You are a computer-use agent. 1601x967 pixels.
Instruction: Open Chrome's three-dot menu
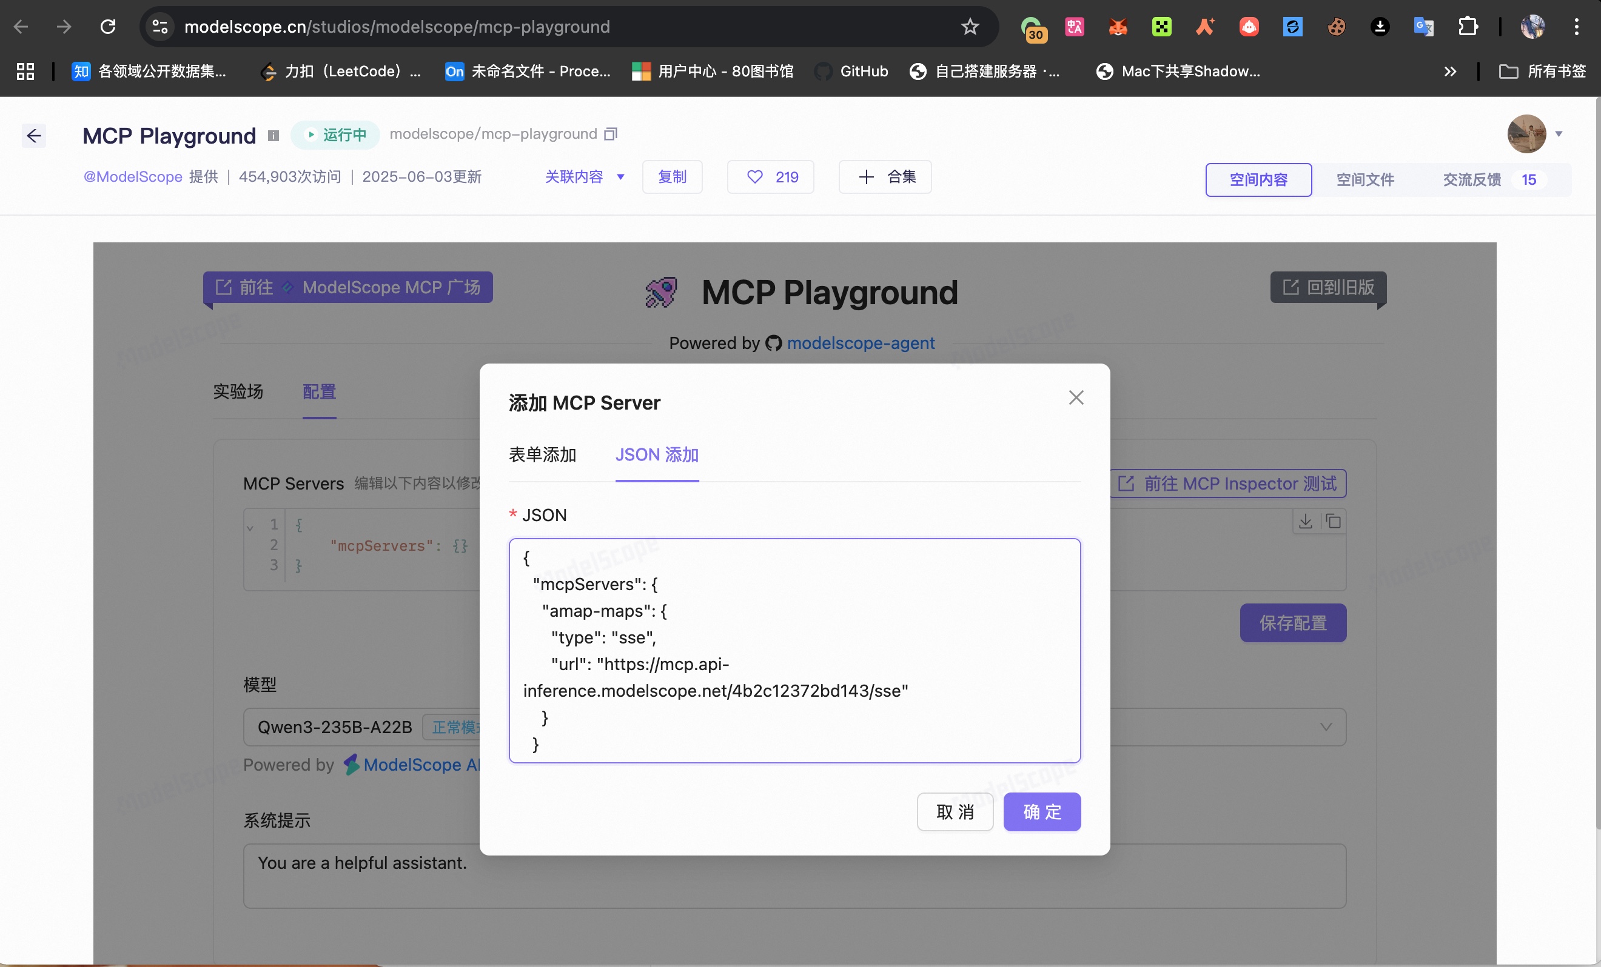pyautogui.click(x=1576, y=27)
